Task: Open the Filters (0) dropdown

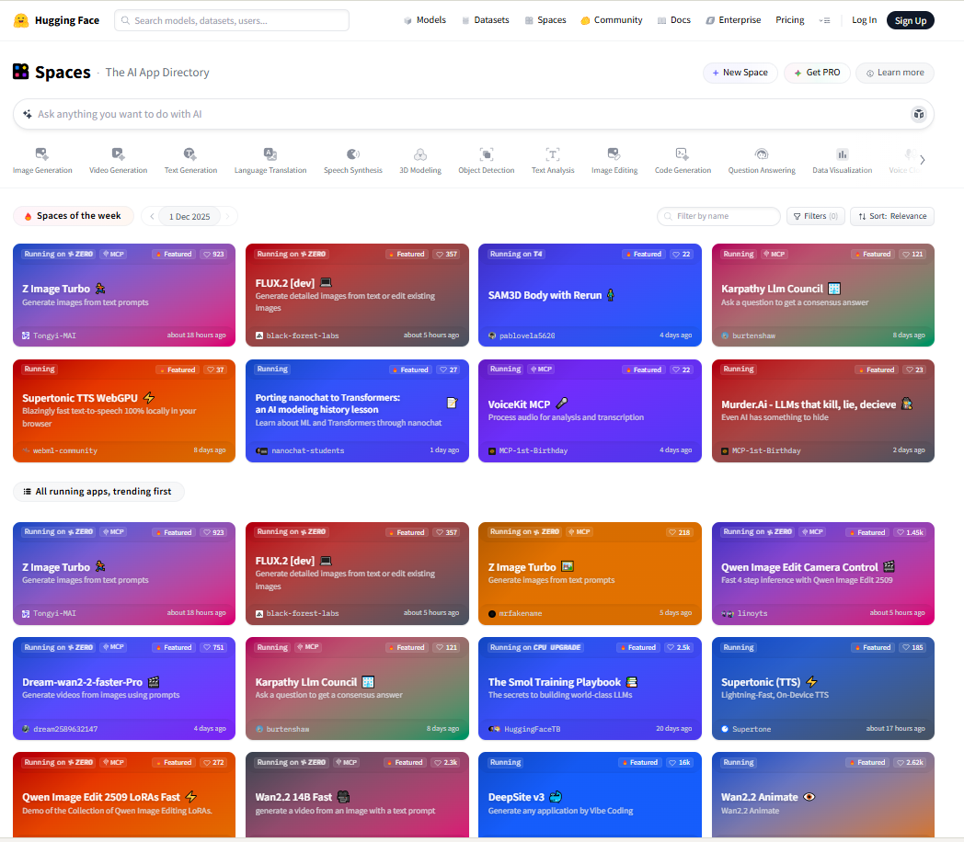Action: (816, 216)
